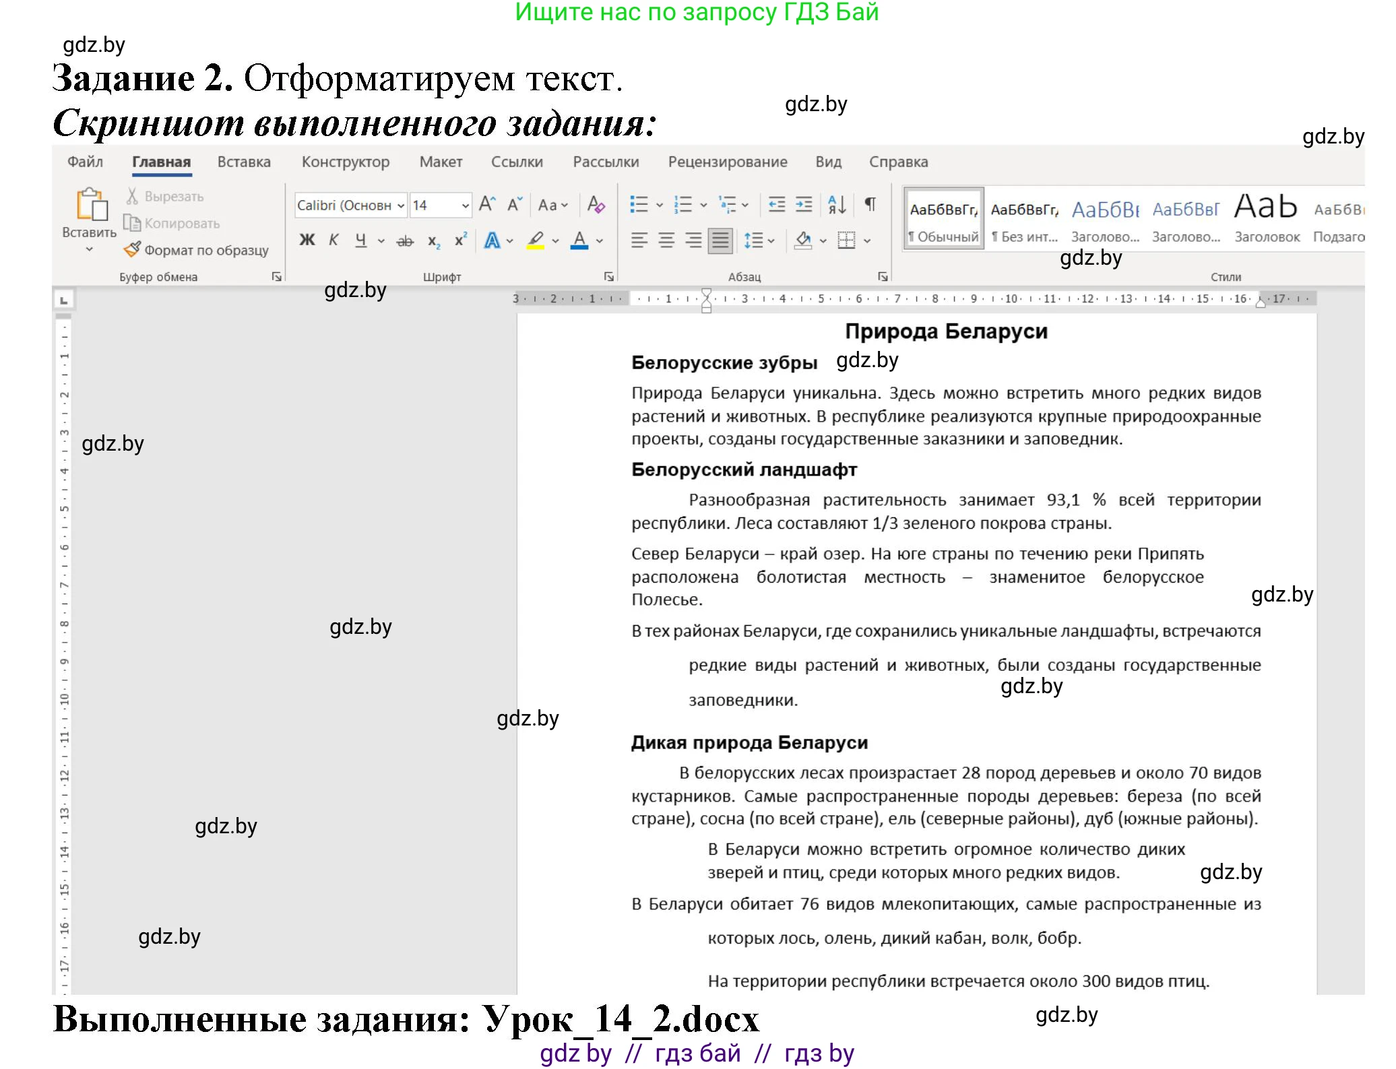Click Cut (Вырезать) scissors icon
The image size is (1396, 1069).
click(132, 196)
